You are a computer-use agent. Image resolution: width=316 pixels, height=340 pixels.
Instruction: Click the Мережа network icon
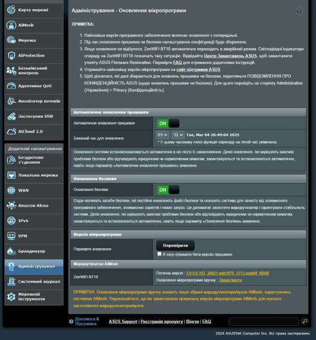pos(11,40)
